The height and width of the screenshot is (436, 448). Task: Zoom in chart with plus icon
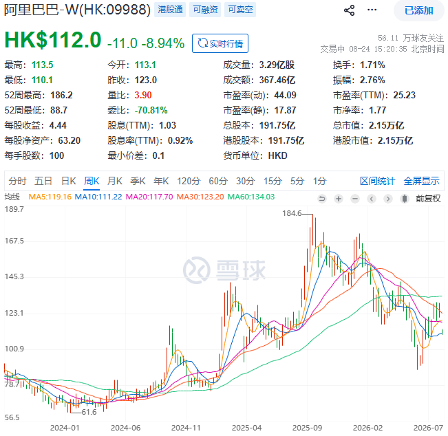point(339,199)
